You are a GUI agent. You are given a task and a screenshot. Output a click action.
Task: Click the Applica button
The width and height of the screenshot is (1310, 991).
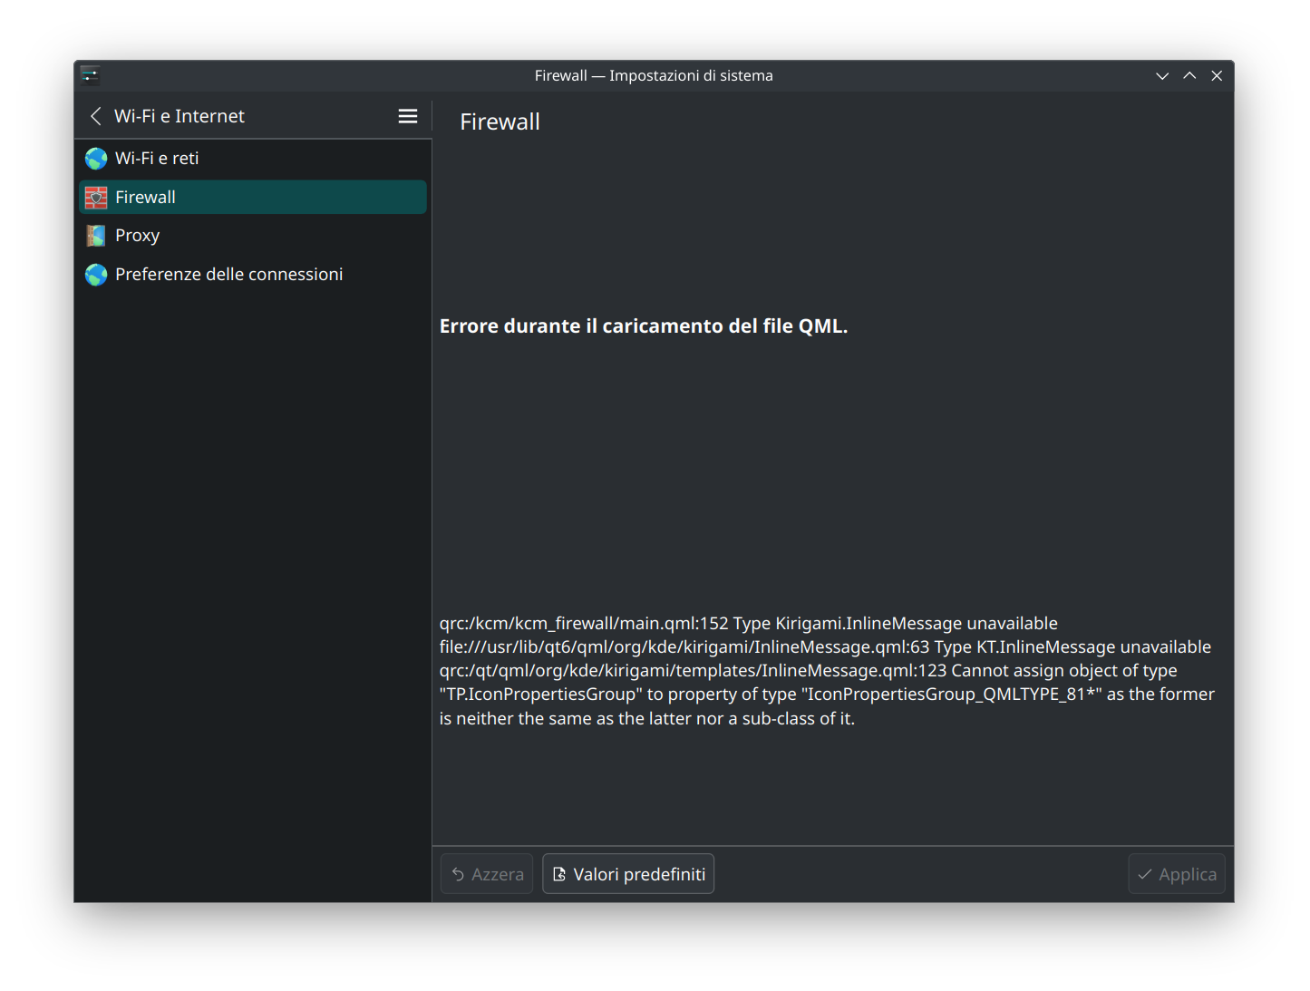tap(1177, 874)
